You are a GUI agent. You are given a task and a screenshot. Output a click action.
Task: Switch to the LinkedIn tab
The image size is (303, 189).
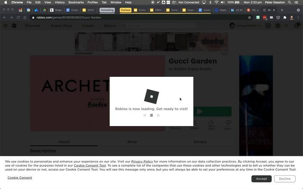[237, 10]
